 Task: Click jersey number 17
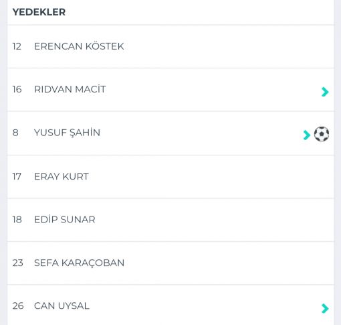coord(17,176)
